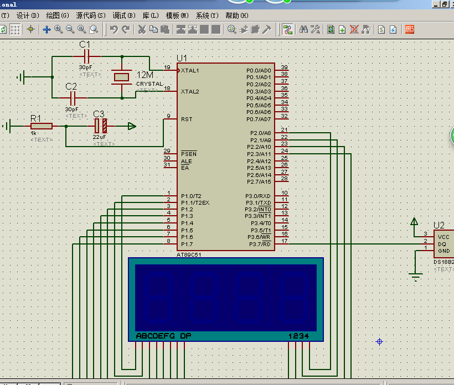Open the Design Explorer icon
Image resolution: width=454 pixels, height=385 pixels.
331,29
